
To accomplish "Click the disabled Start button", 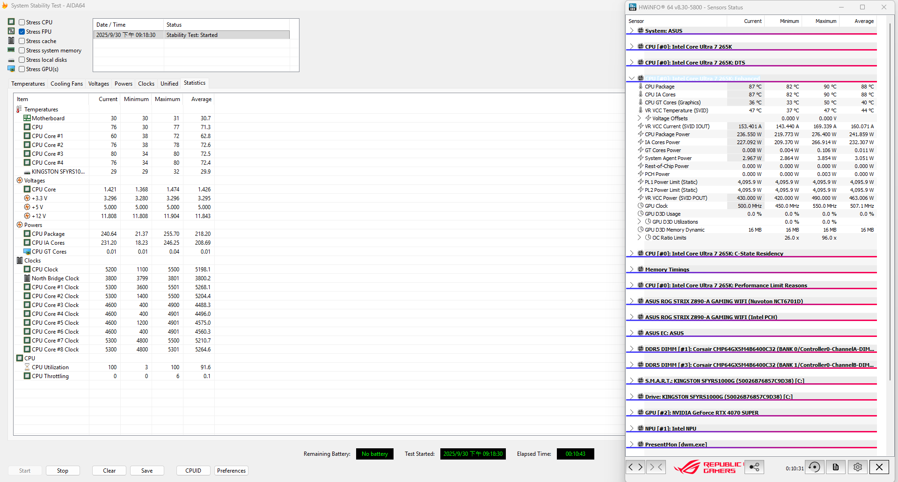I will pos(25,471).
